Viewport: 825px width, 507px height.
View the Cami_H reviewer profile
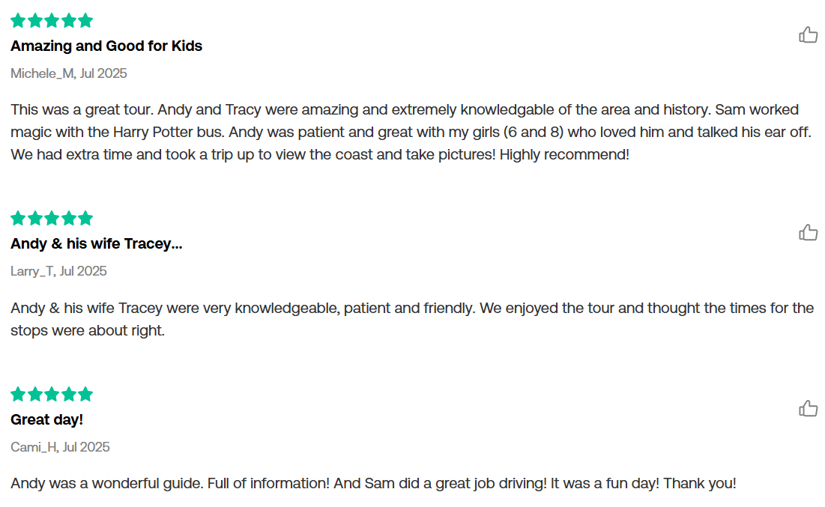tap(34, 447)
